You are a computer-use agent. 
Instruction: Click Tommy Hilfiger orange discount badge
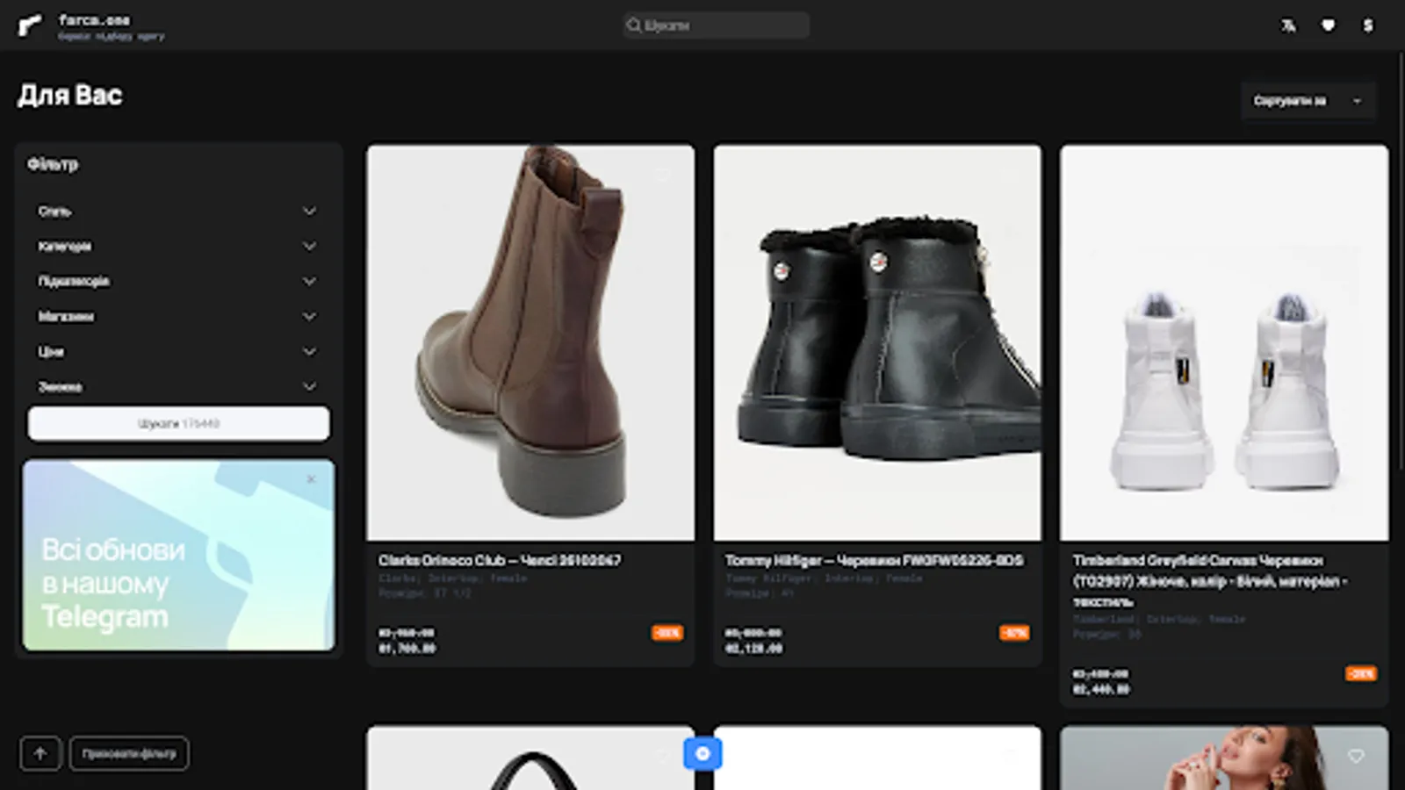click(1014, 632)
